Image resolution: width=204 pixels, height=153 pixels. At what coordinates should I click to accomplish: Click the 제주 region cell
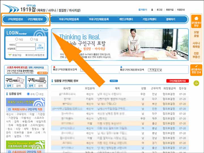[x=154, y=118]
